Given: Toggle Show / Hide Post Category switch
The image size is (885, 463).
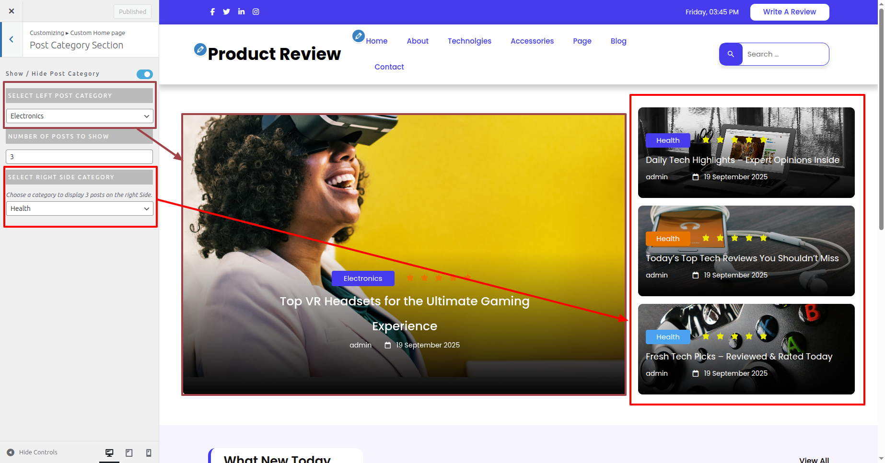Looking at the screenshot, I should tap(144, 74).
